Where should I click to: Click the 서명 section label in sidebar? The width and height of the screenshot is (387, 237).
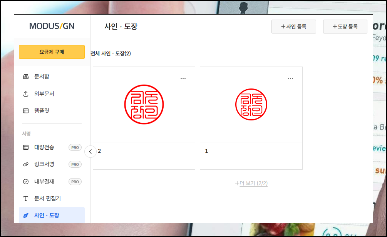point(26,134)
